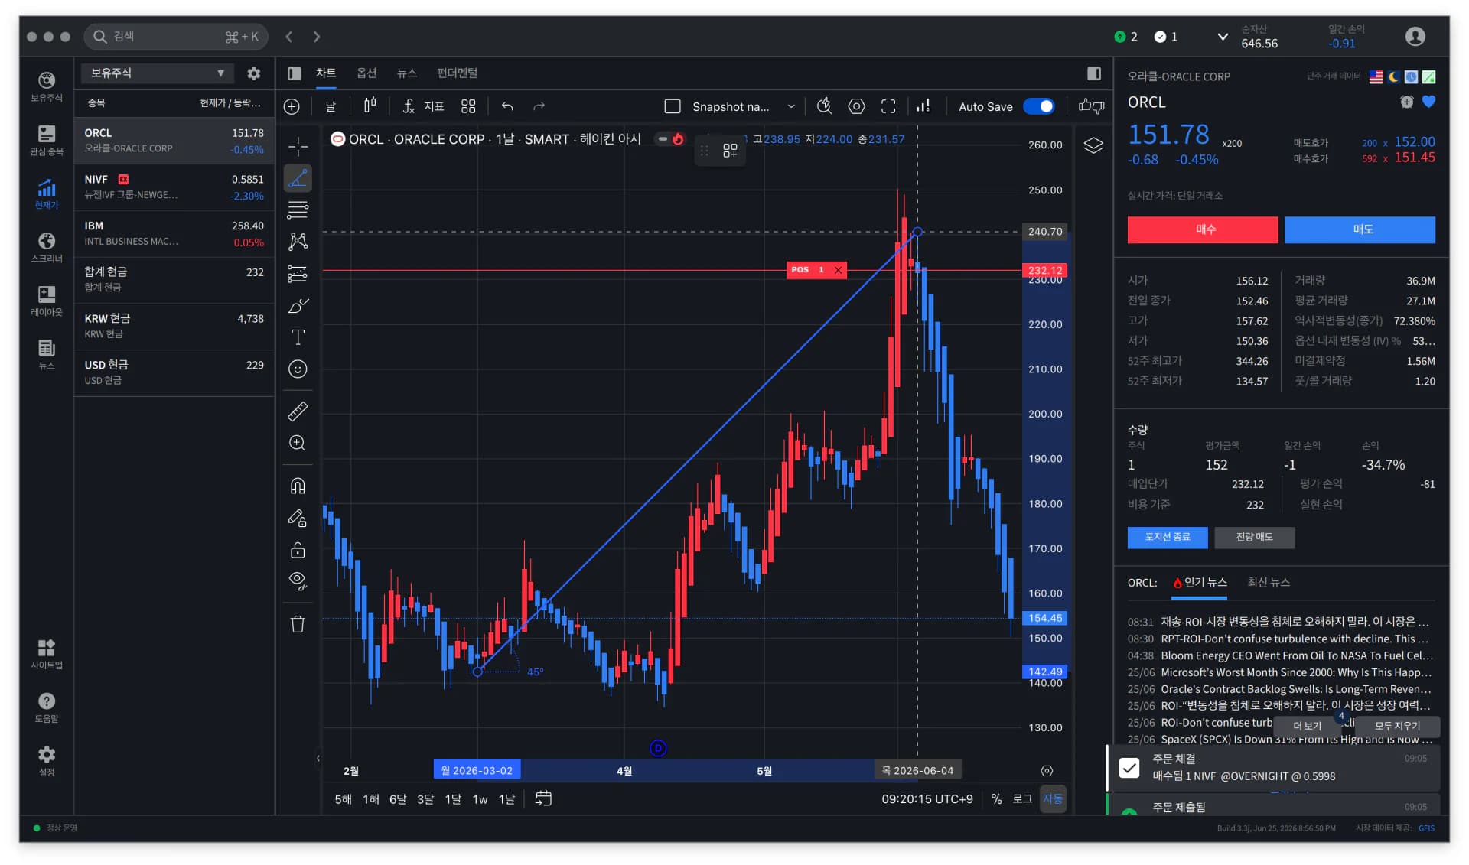This screenshot has width=1469, height=865.
Task: Toggle the blue heart favorite for ORCL
Action: 1428,102
